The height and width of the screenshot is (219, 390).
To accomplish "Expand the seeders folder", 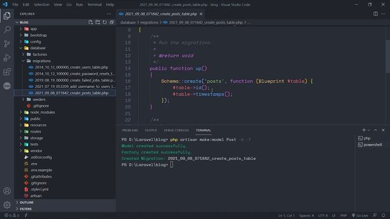I will click(x=65, y=99).
